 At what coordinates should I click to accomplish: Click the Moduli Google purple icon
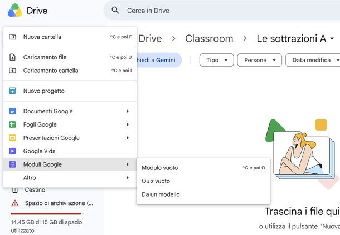coord(13,164)
